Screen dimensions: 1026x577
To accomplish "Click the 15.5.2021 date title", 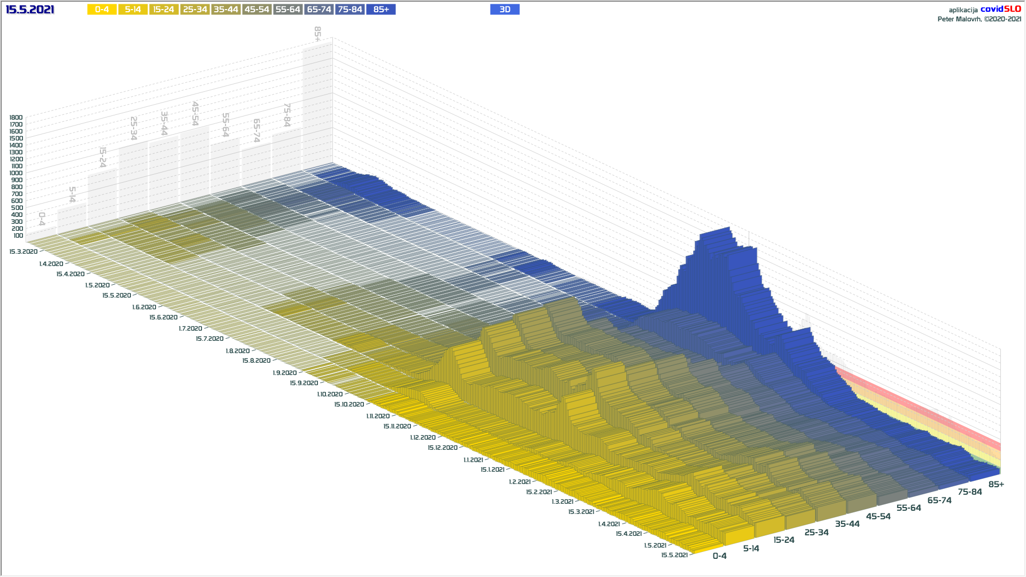I will click(x=30, y=10).
